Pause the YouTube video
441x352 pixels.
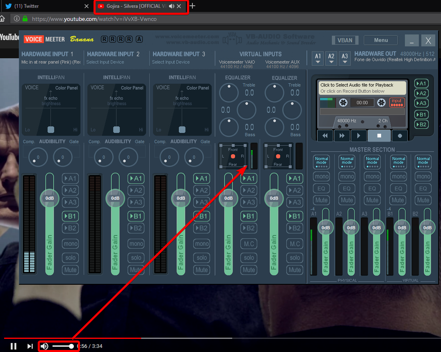click(x=14, y=346)
